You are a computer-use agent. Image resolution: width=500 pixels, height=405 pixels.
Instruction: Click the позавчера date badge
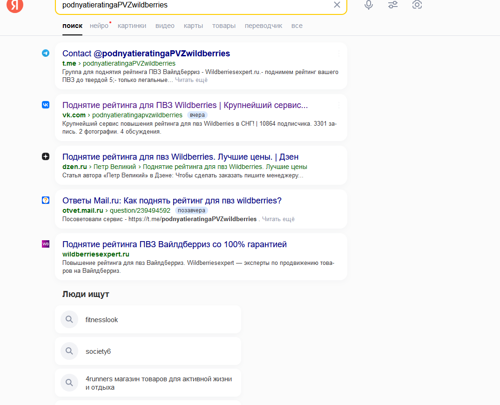click(191, 210)
